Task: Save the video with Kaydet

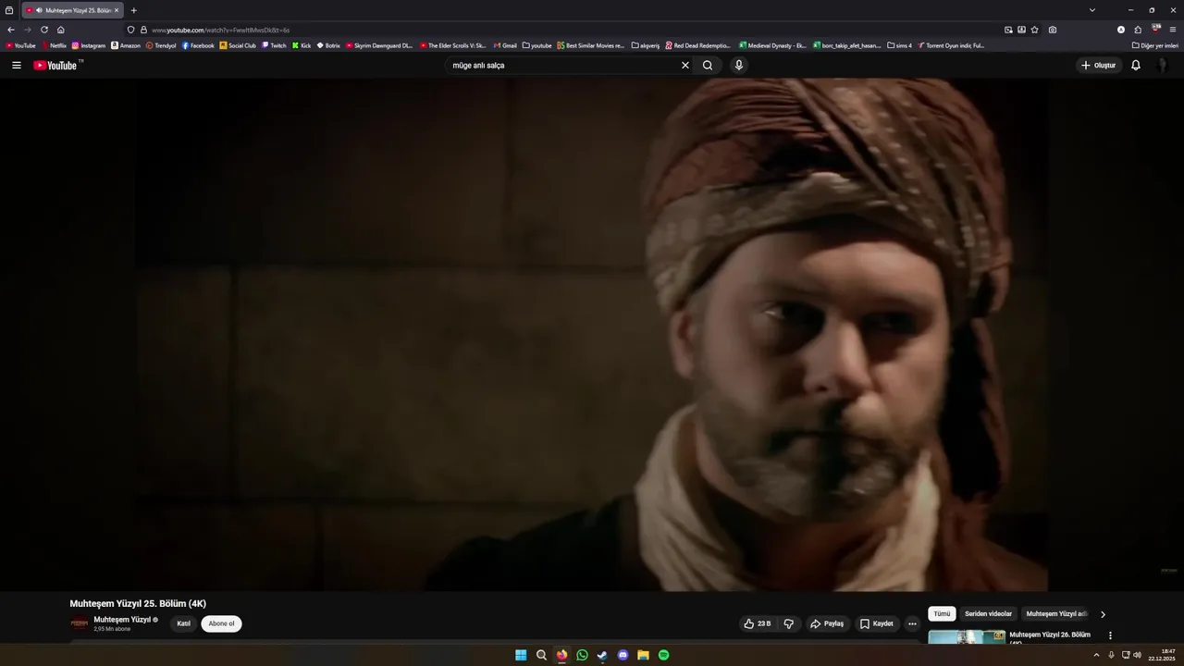Action: (x=877, y=623)
